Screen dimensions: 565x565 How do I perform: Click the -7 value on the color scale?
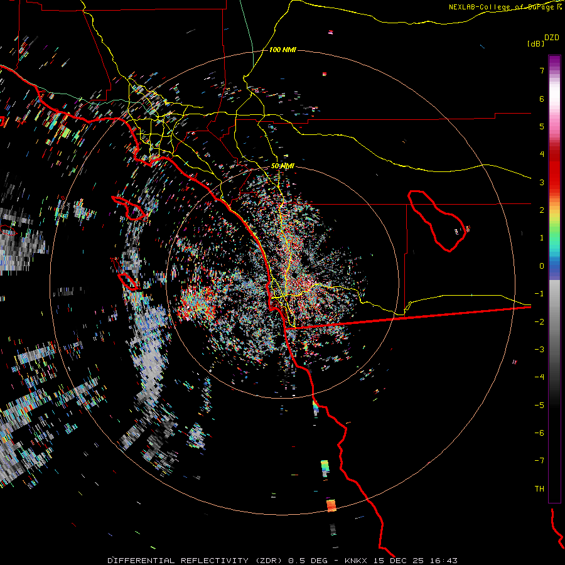(539, 461)
